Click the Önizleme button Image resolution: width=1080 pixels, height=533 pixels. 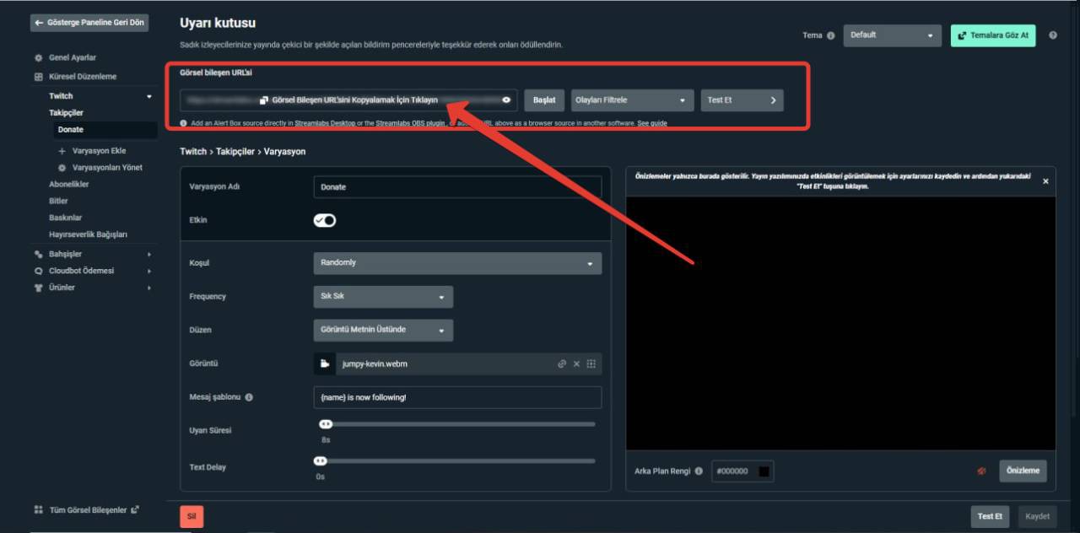(1023, 471)
